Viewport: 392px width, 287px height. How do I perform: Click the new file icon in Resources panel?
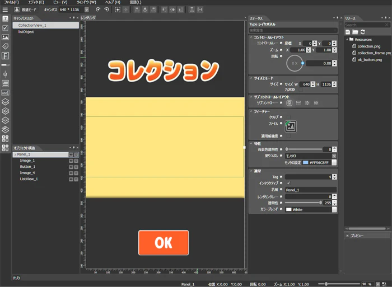click(348, 32)
